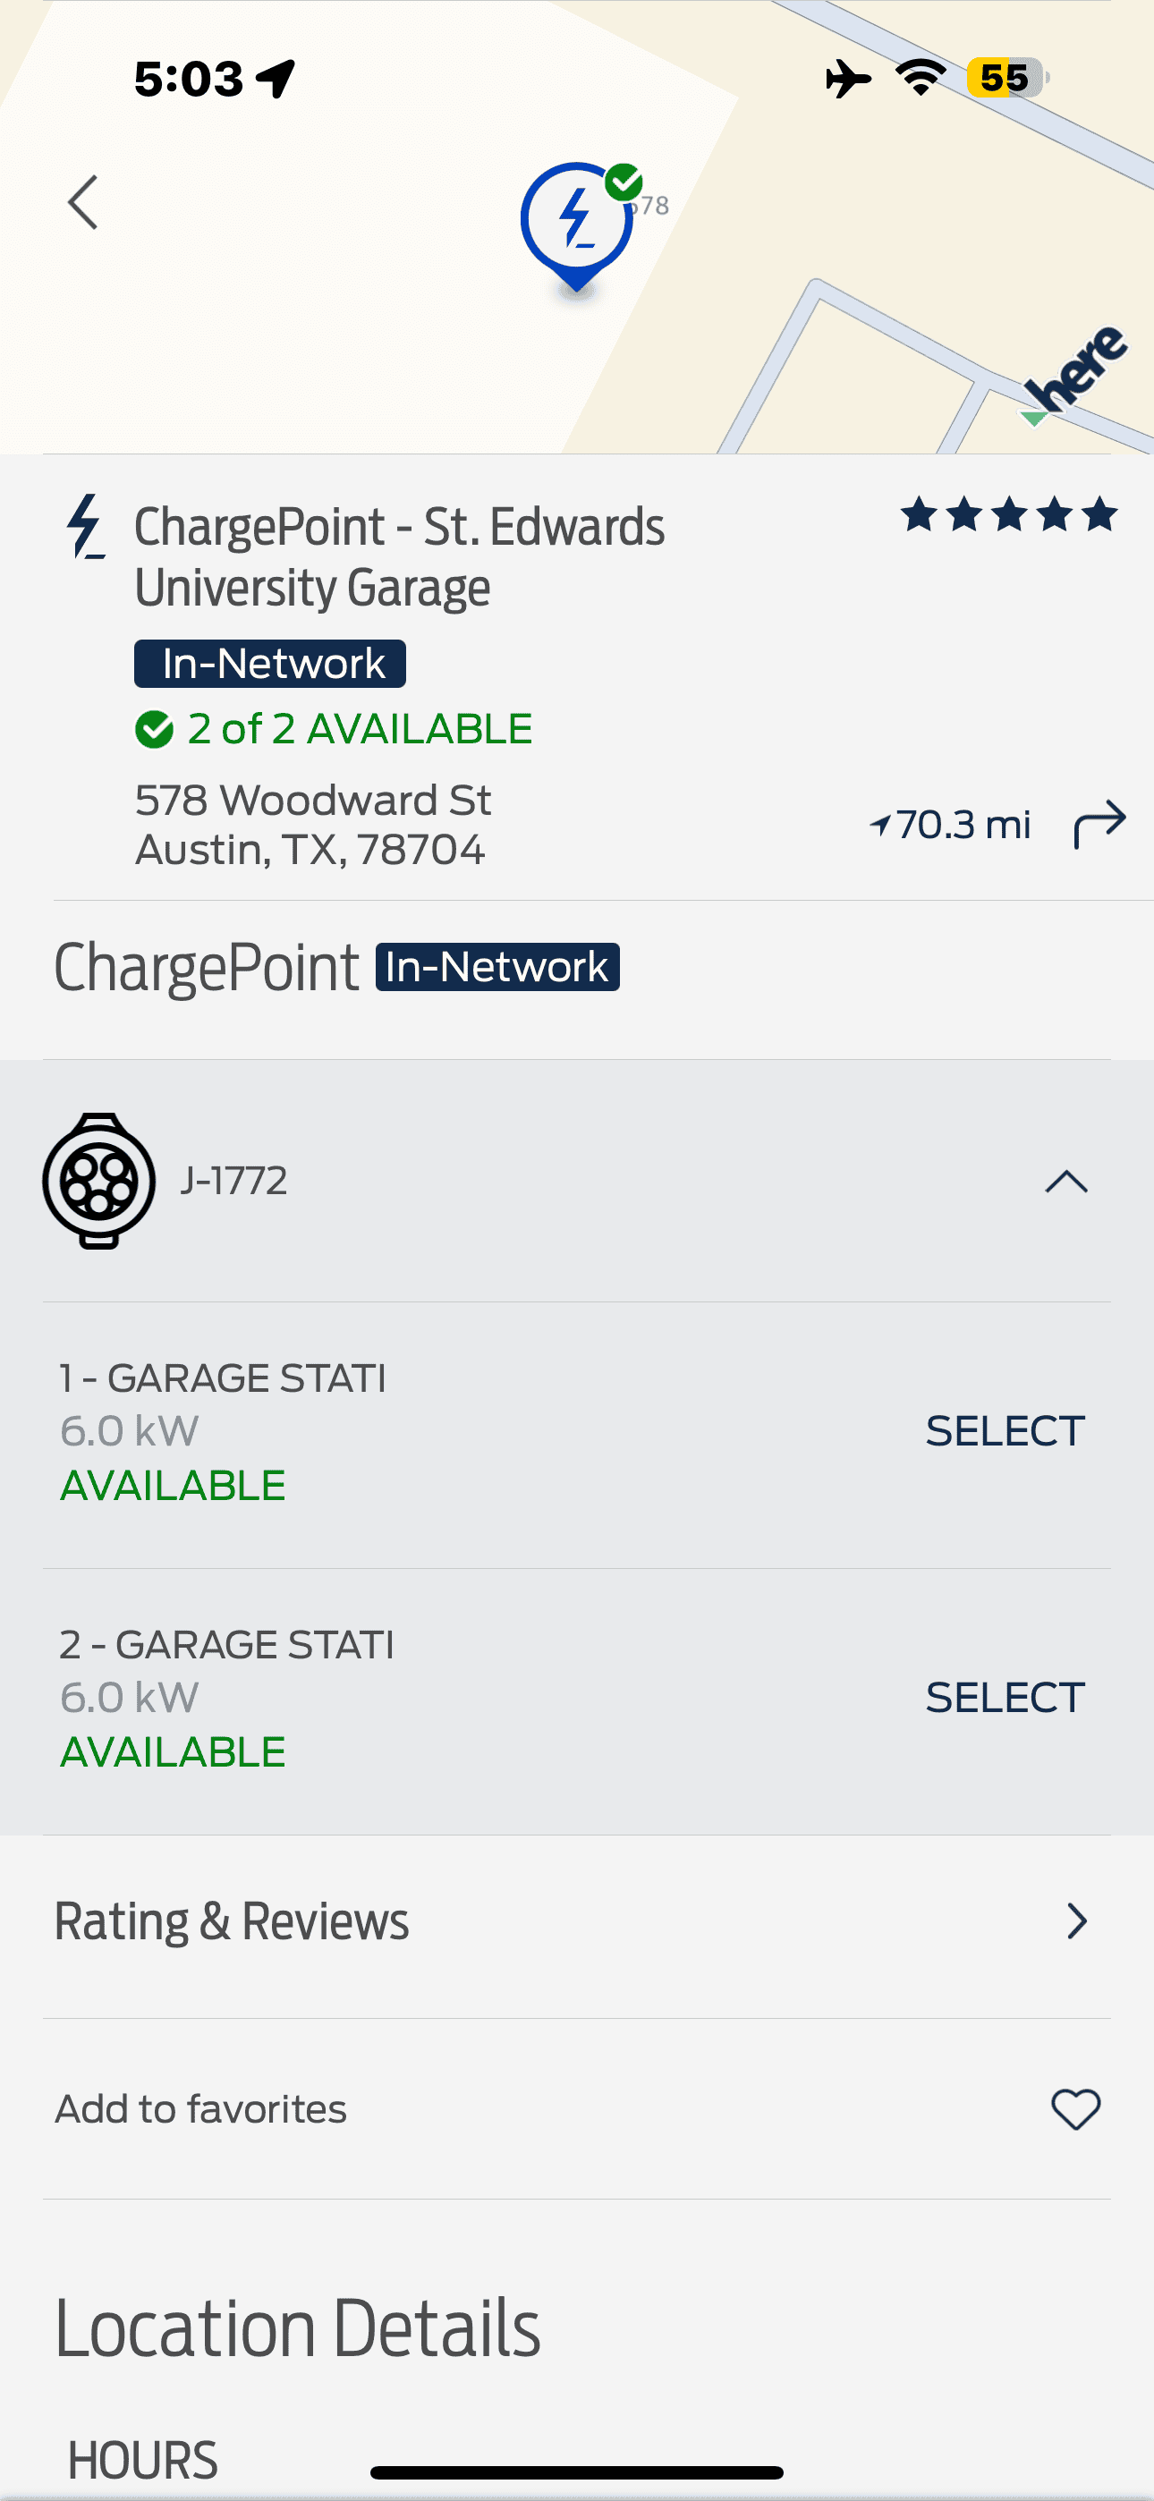Tap the HERE map logo

[1076, 375]
